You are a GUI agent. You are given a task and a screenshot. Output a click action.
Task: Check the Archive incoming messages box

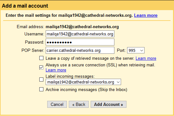(42, 89)
